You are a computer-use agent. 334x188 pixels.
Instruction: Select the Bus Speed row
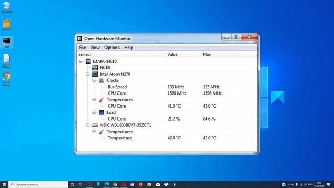pyautogui.click(x=167, y=87)
